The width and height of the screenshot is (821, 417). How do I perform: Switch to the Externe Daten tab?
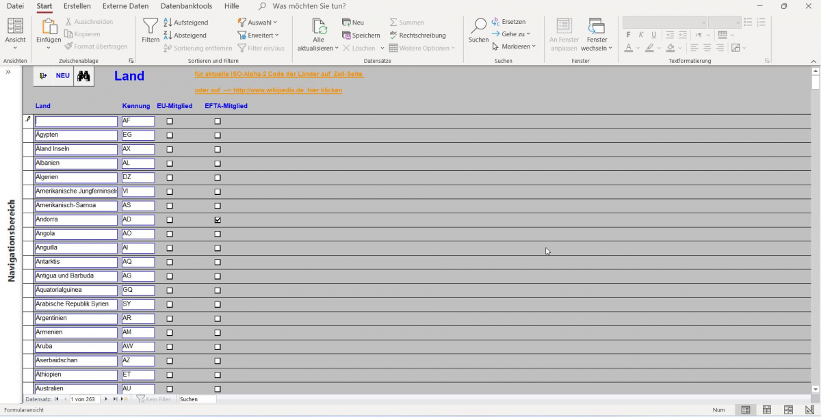[125, 6]
